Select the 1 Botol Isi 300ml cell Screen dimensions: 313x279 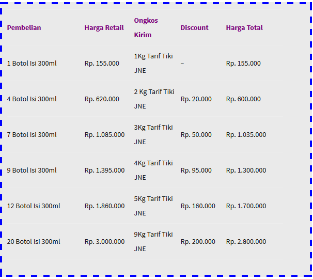(x=32, y=64)
